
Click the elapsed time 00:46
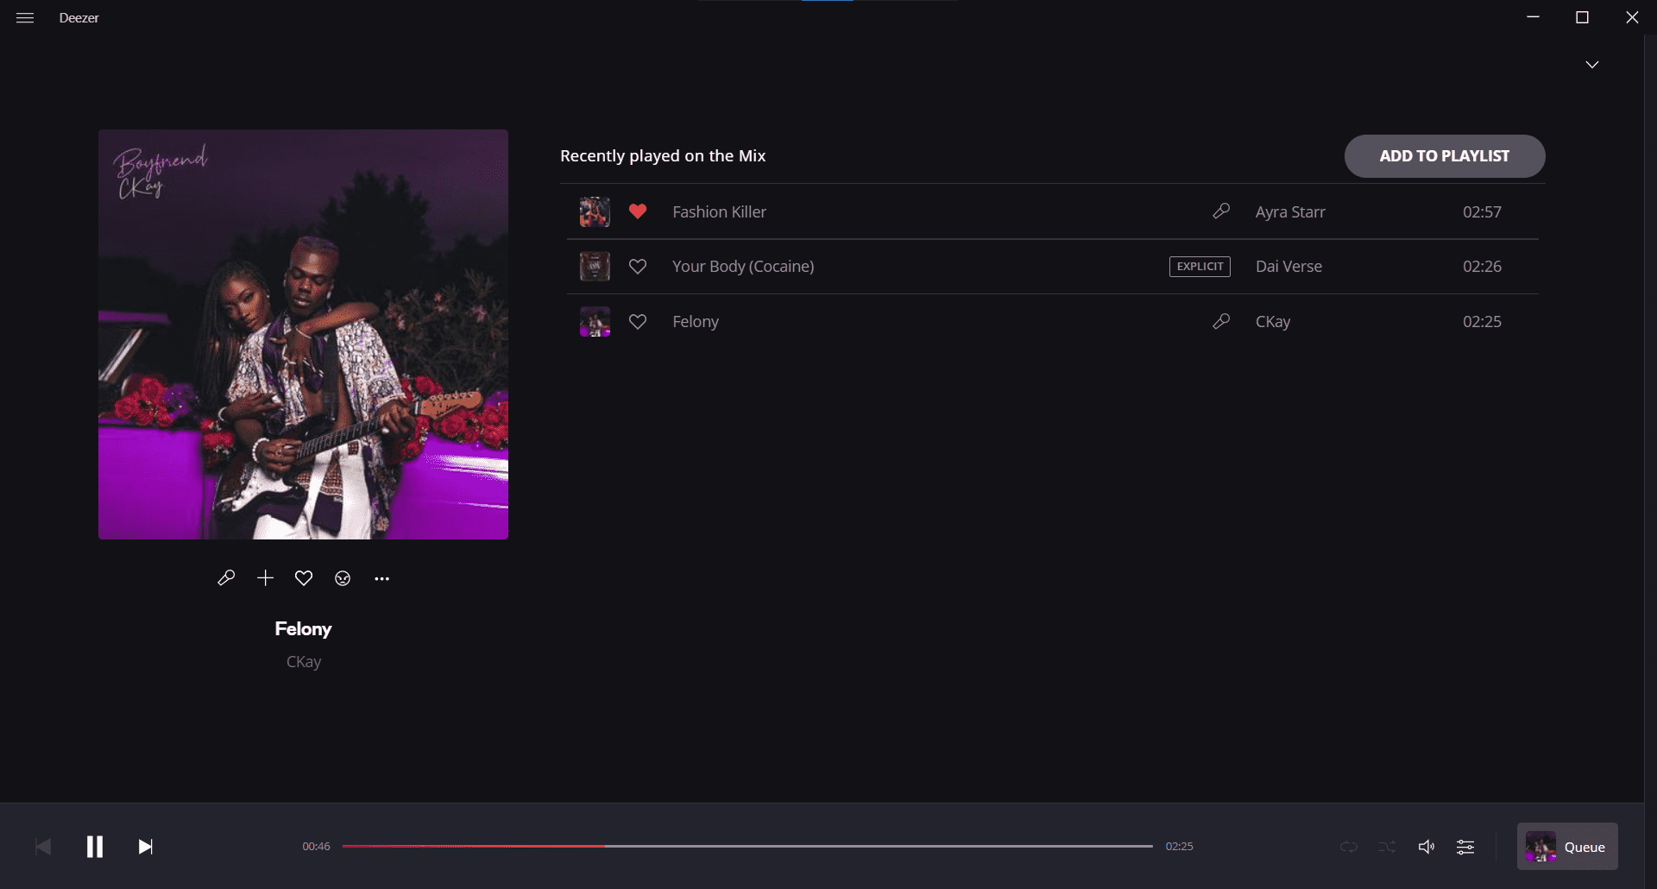click(x=316, y=847)
